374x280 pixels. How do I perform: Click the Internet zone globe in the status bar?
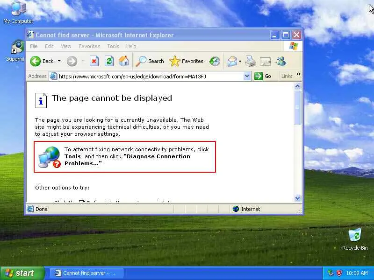[236, 209]
